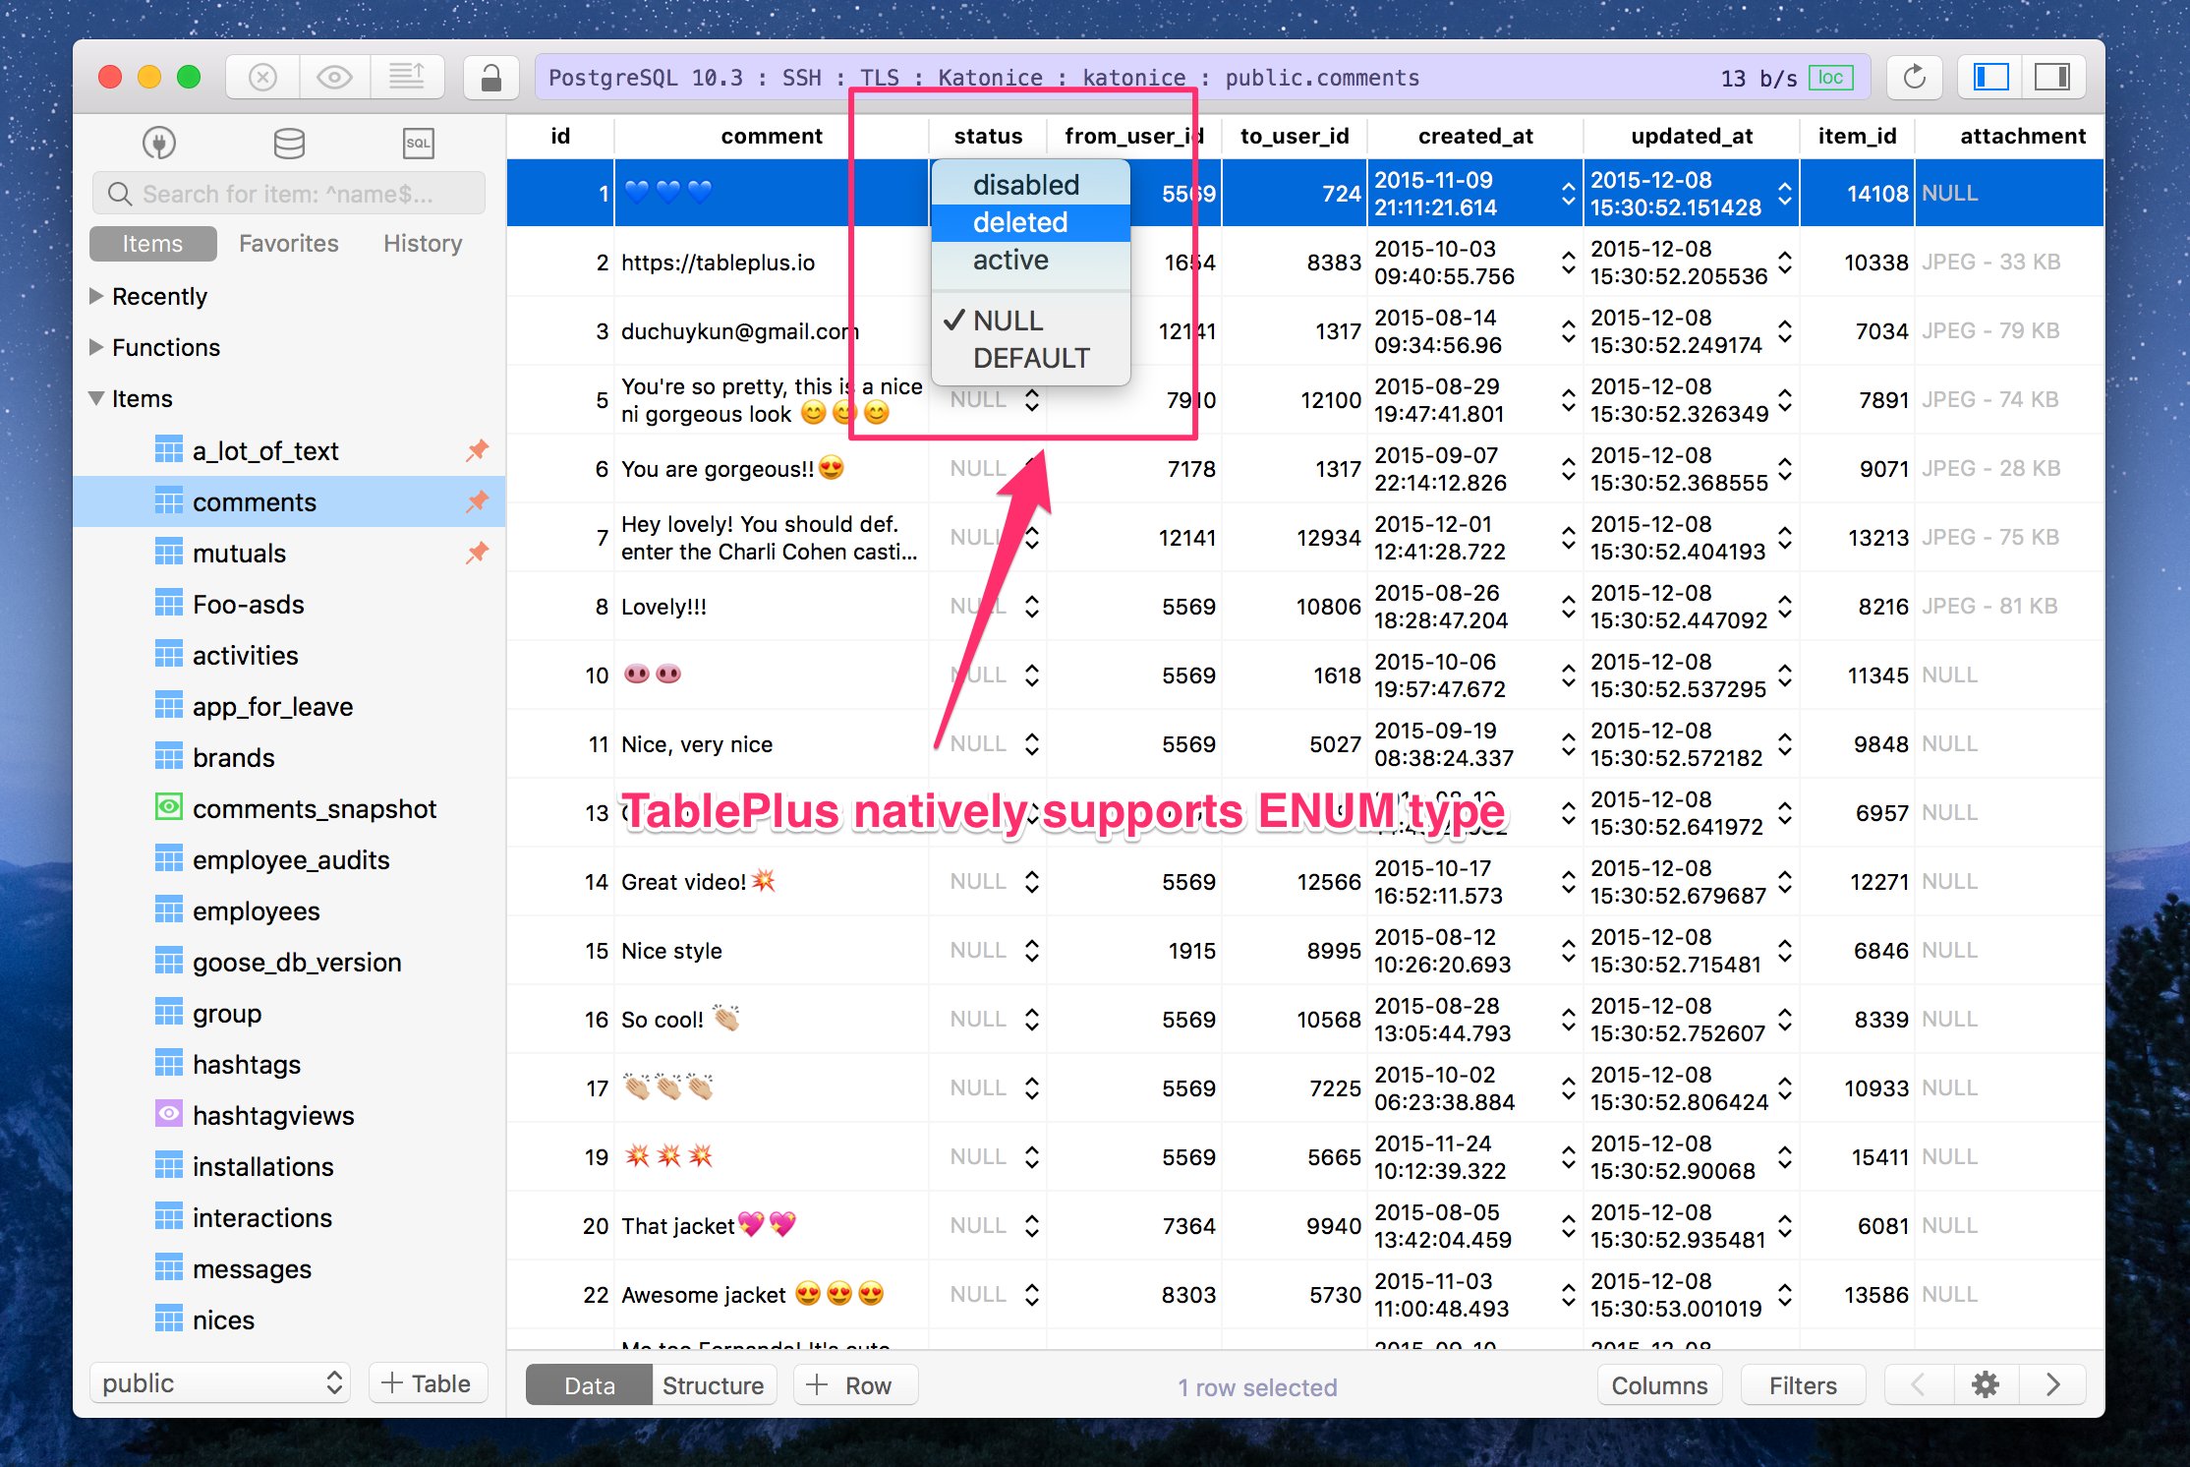Add a new row with the Row button
2190x1467 pixels.
click(x=853, y=1384)
